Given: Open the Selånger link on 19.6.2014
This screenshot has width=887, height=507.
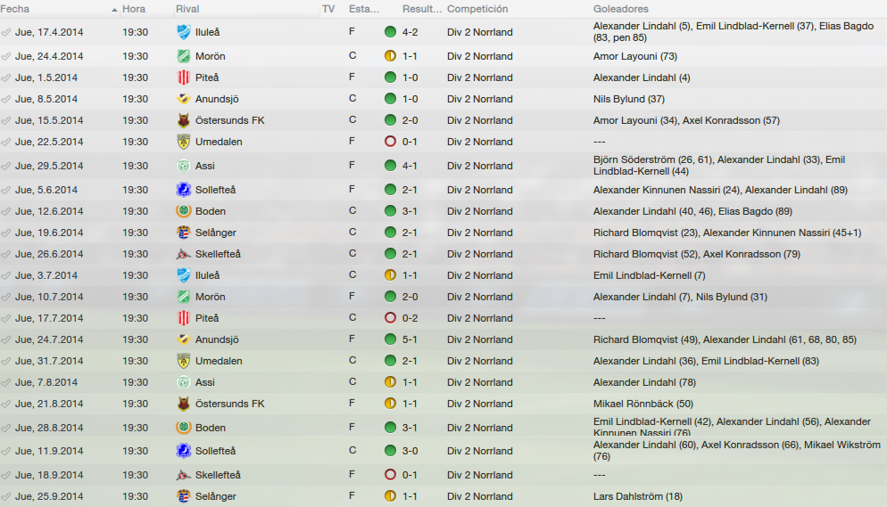Looking at the screenshot, I should 216,233.
